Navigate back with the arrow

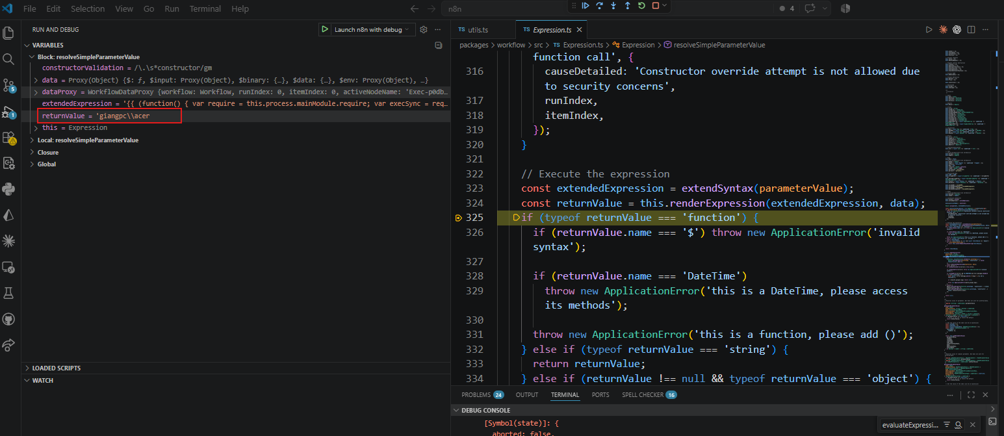coord(415,9)
